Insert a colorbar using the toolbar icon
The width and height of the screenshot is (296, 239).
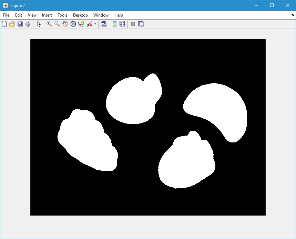[114, 24]
